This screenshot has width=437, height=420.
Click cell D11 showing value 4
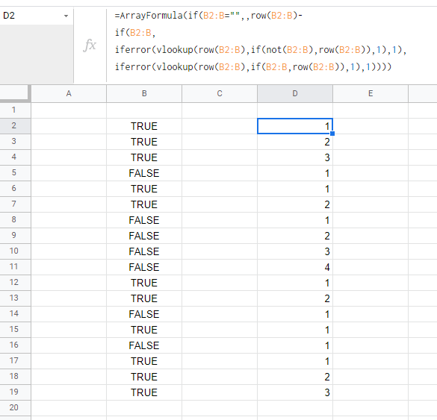pos(295,267)
